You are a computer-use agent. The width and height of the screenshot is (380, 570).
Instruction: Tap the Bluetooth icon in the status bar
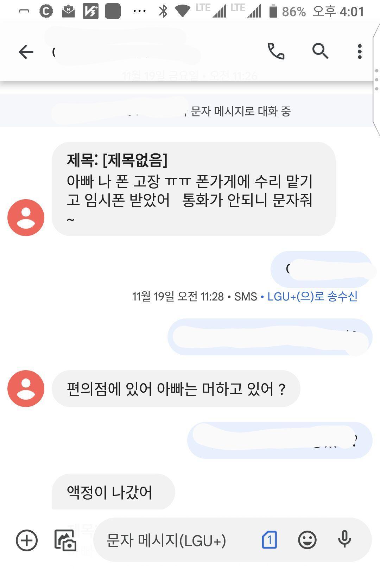(163, 11)
